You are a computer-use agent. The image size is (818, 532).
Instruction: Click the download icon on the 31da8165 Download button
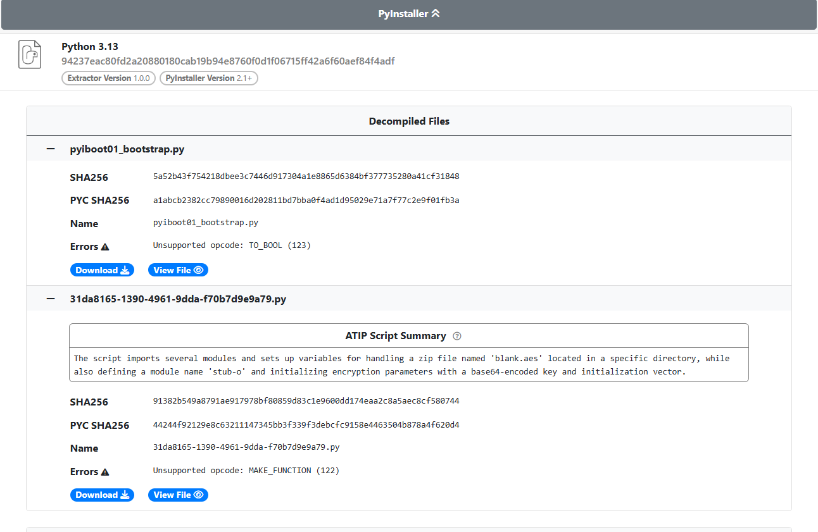pyautogui.click(x=125, y=495)
